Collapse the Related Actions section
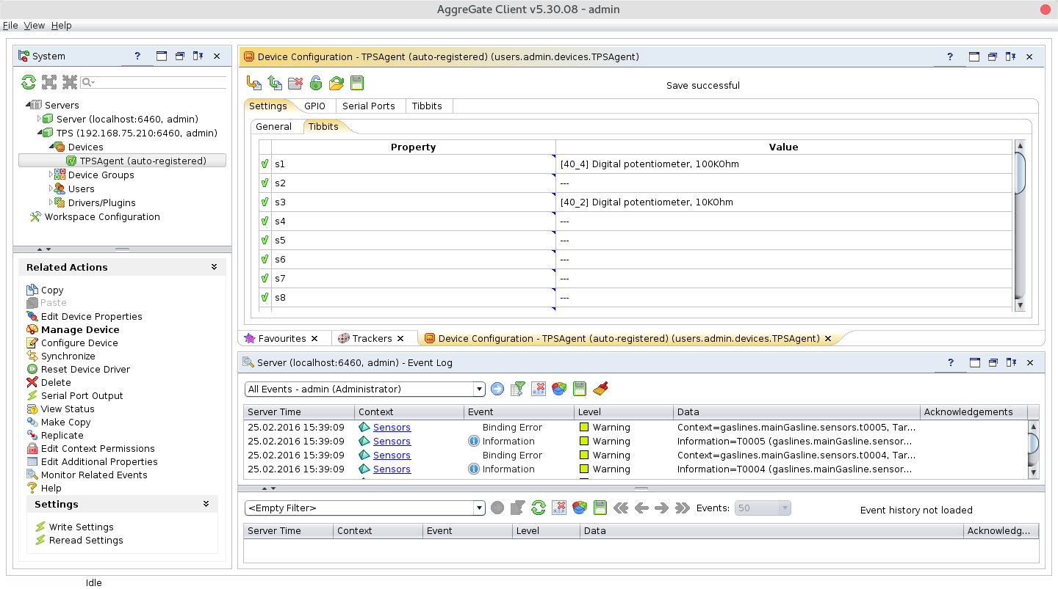 [x=214, y=267]
